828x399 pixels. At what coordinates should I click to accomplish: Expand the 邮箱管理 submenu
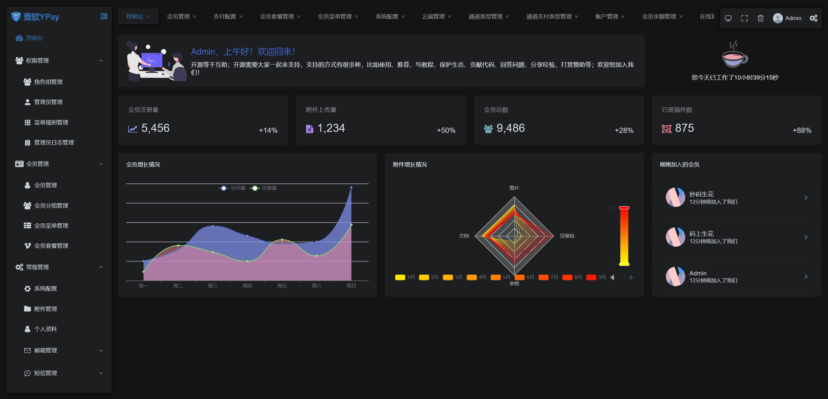pos(101,350)
